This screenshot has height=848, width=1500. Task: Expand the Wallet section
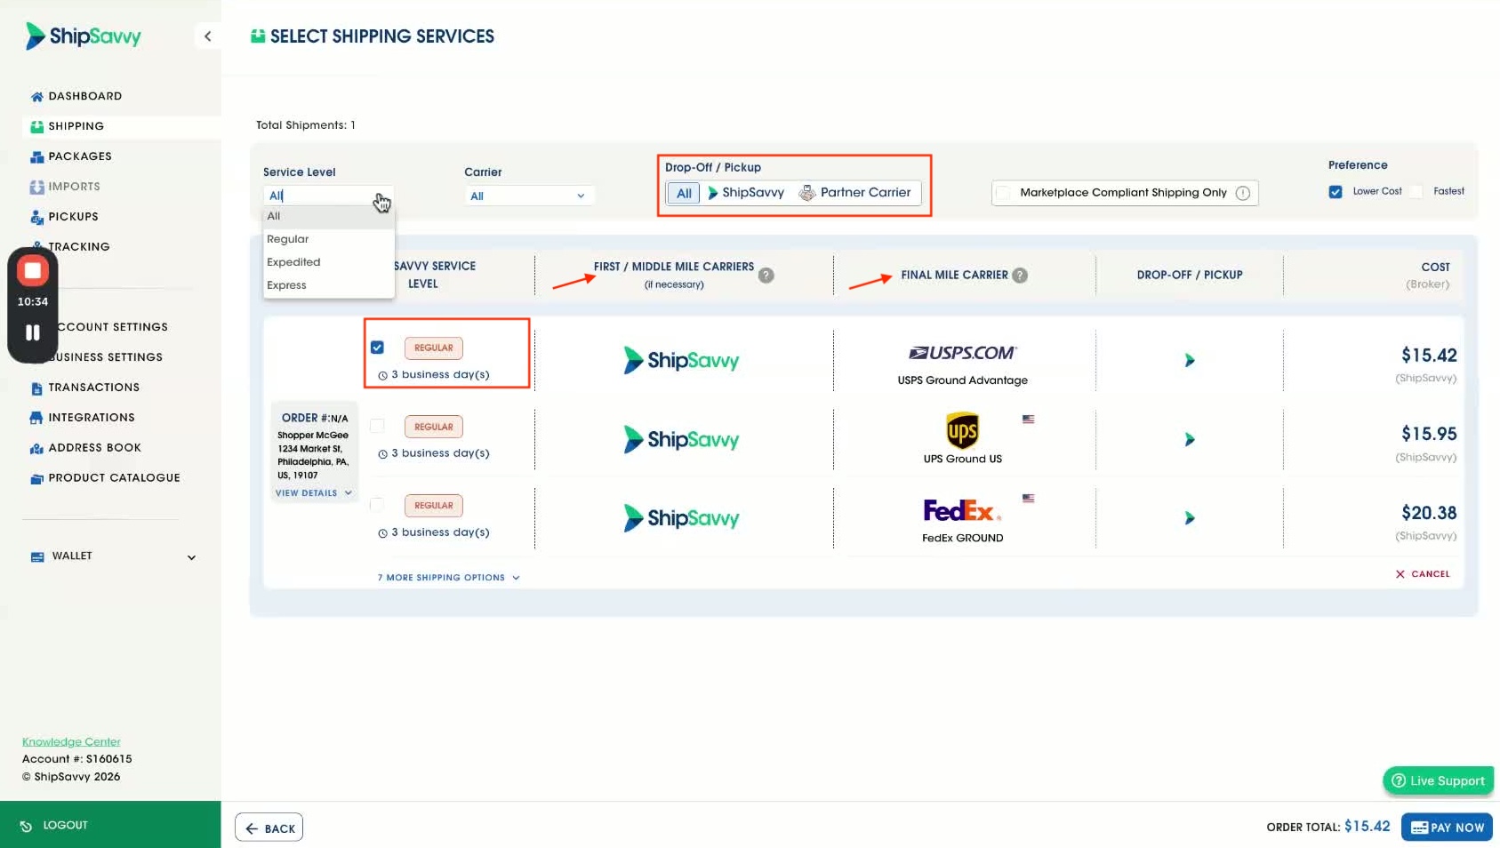click(x=191, y=557)
